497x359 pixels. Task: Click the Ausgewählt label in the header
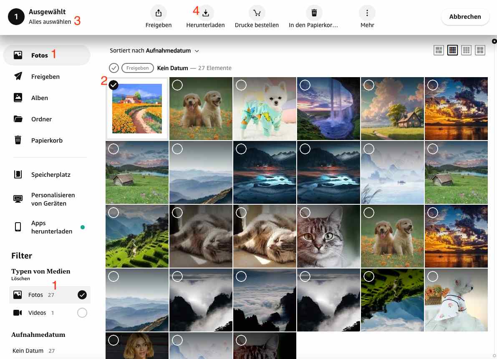pos(47,12)
